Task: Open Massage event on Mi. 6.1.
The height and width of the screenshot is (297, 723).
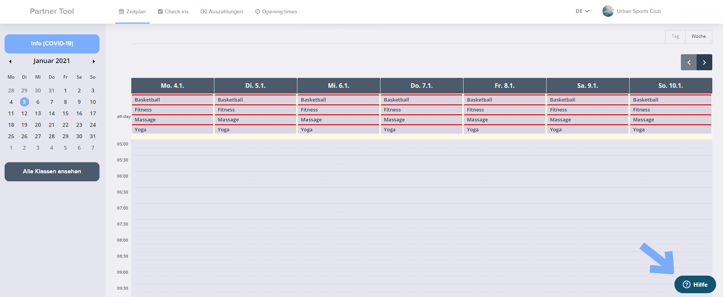Action: [338, 119]
